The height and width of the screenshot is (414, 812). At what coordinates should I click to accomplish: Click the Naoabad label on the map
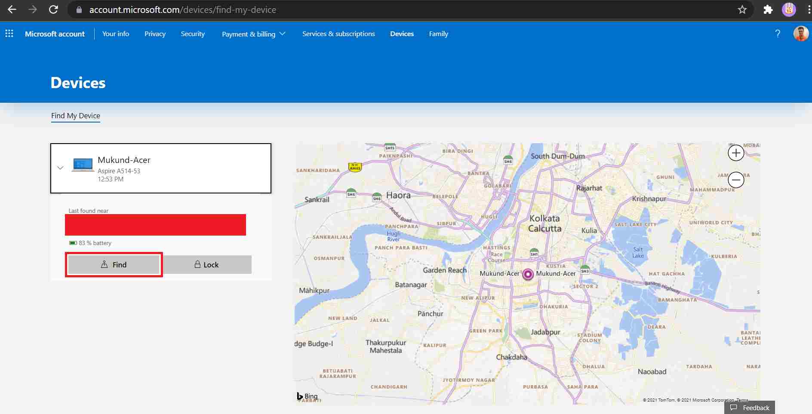coord(652,371)
